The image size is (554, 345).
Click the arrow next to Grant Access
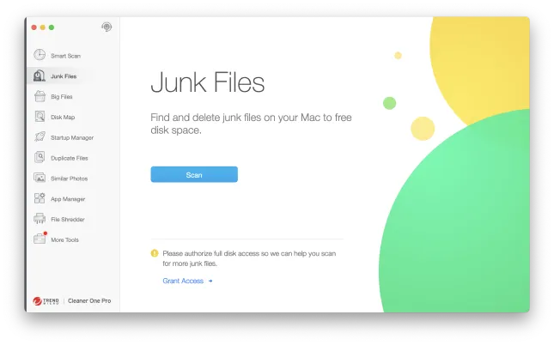coord(210,281)
